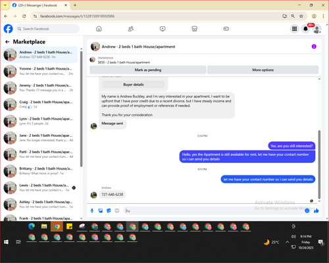The width and height of the screenshot is (329, 263).
Task: Click Andrew's avatar beside the phone number
Action: tap(93, 195)
